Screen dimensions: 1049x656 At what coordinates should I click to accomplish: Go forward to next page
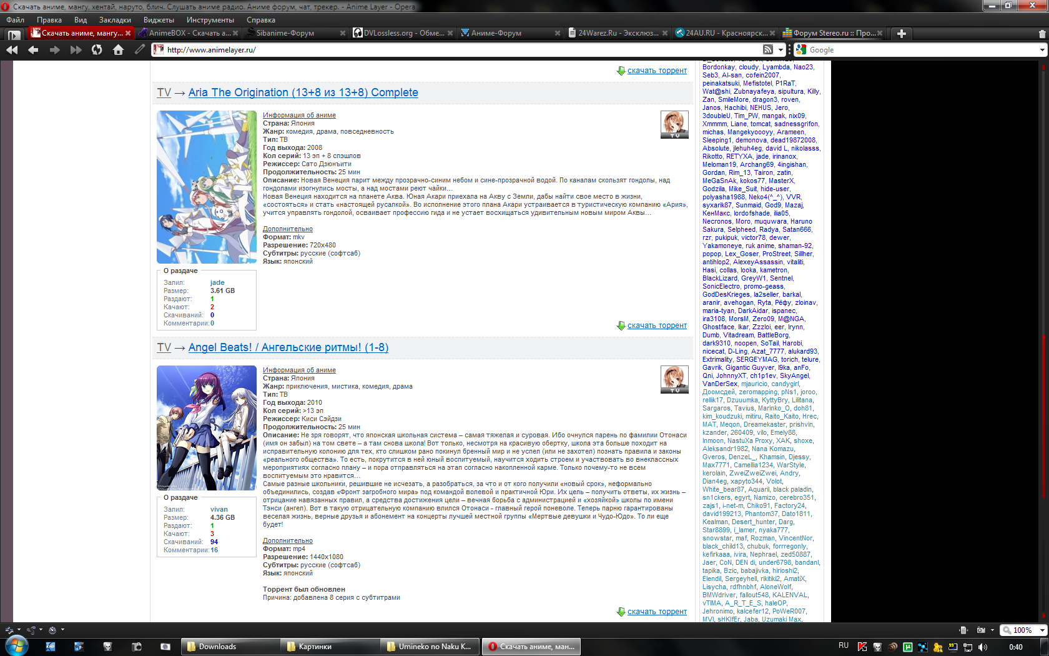[55, 50]
